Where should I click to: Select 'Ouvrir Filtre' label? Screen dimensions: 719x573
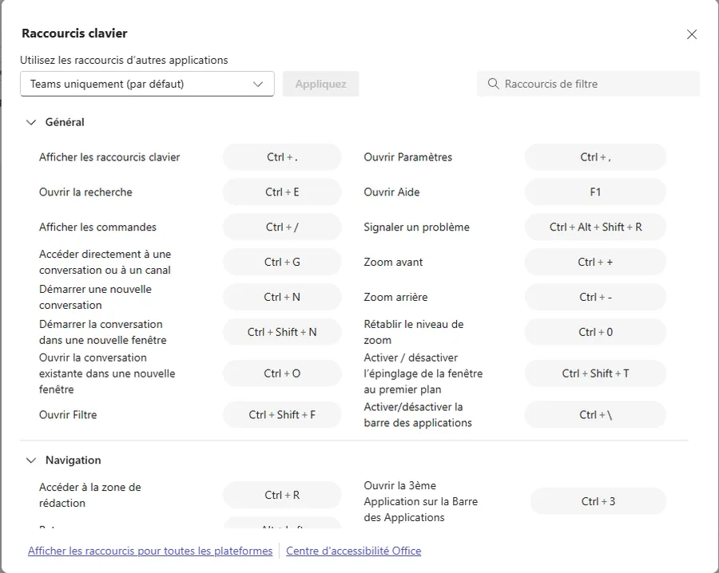tap(68, 414)
